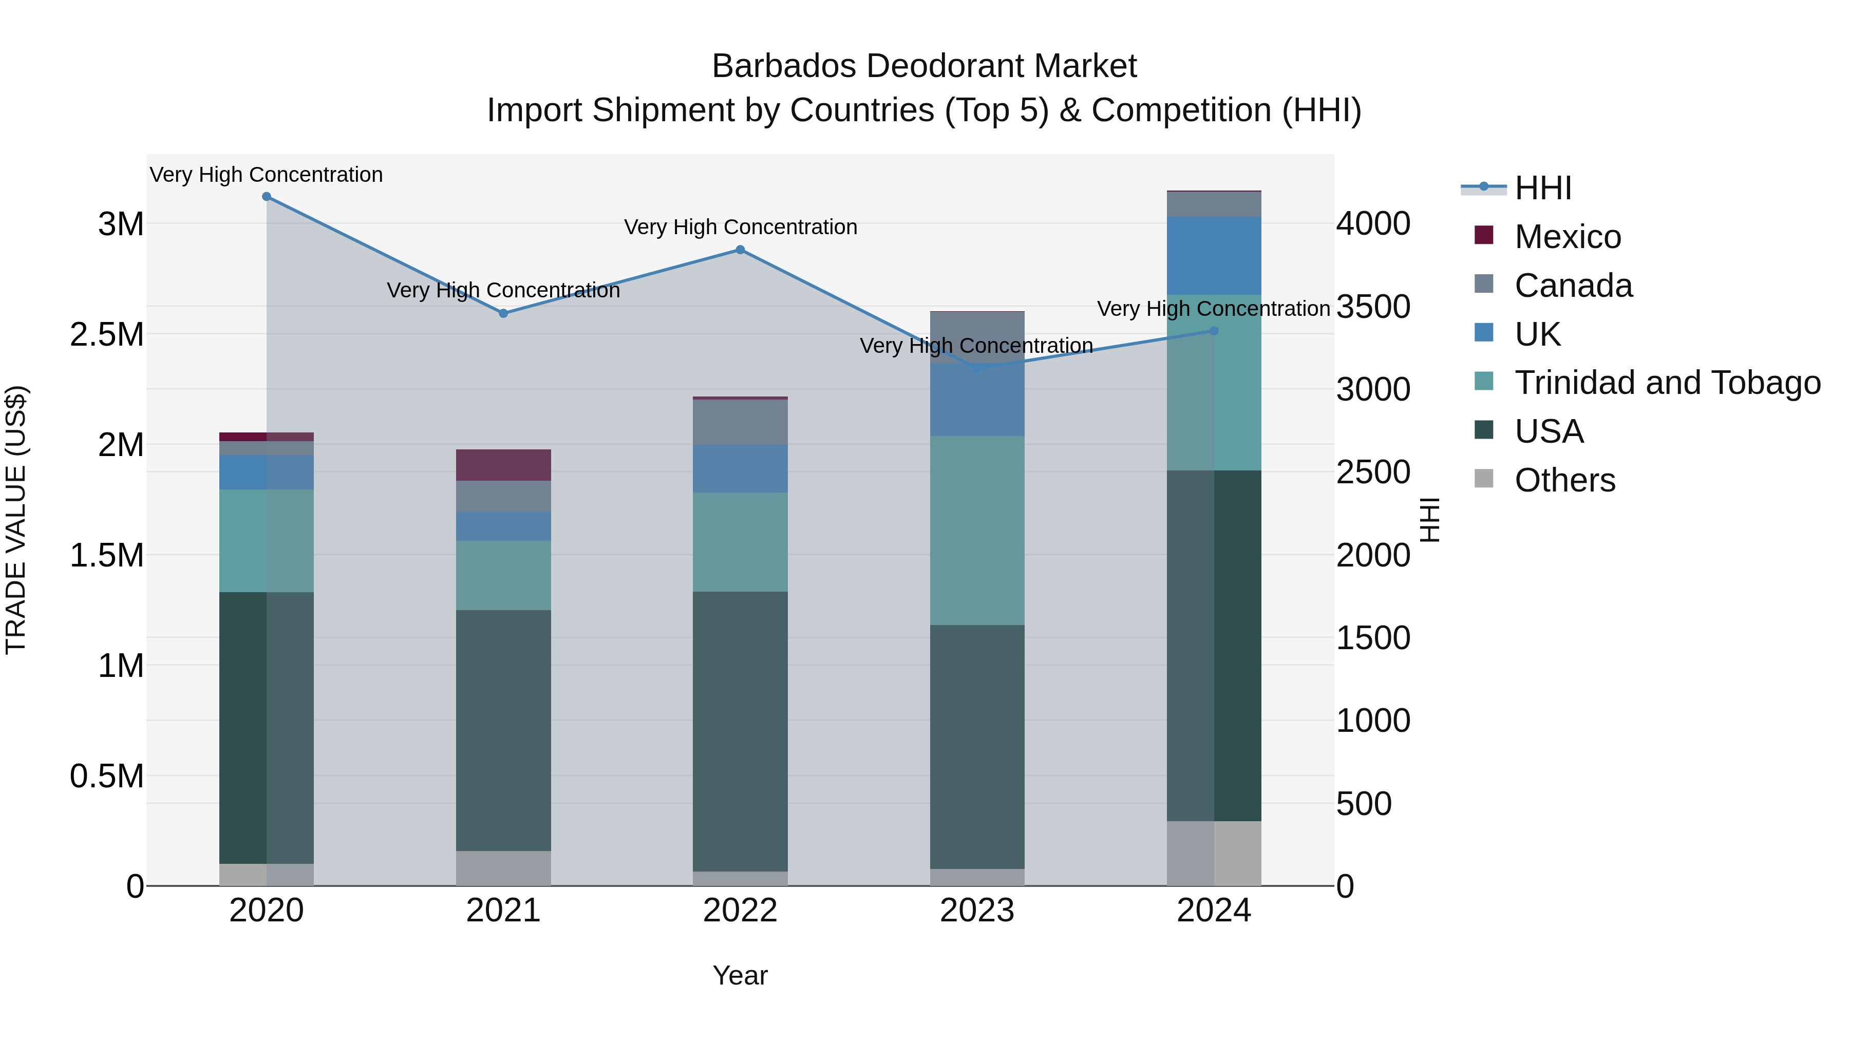Screen dimensions: 1849x1040
Task: Toggle the Others legend entry
Action: click(x=1544, y=480)
